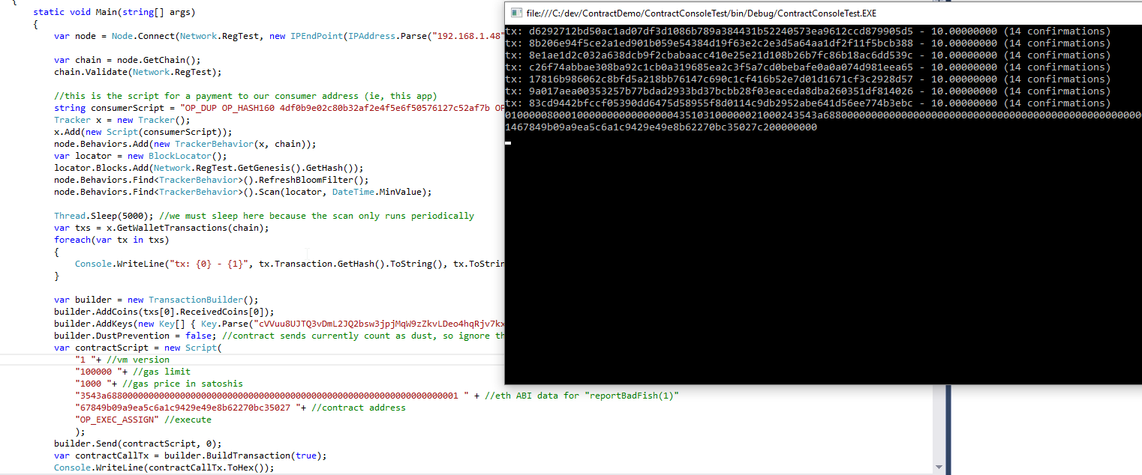Click the hex output line starting '0100000800010000'
The height and width of the screenshot is (475, 1142).
tap(823, 115)
